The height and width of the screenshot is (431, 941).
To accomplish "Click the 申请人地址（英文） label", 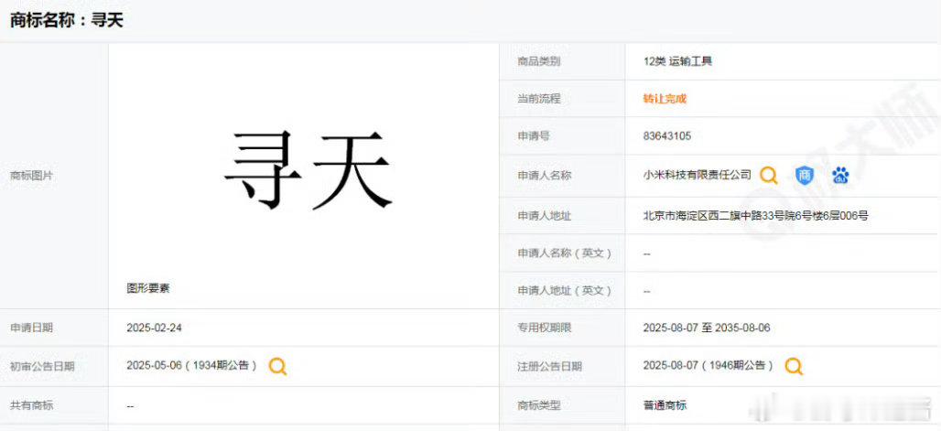I will 566,290.
